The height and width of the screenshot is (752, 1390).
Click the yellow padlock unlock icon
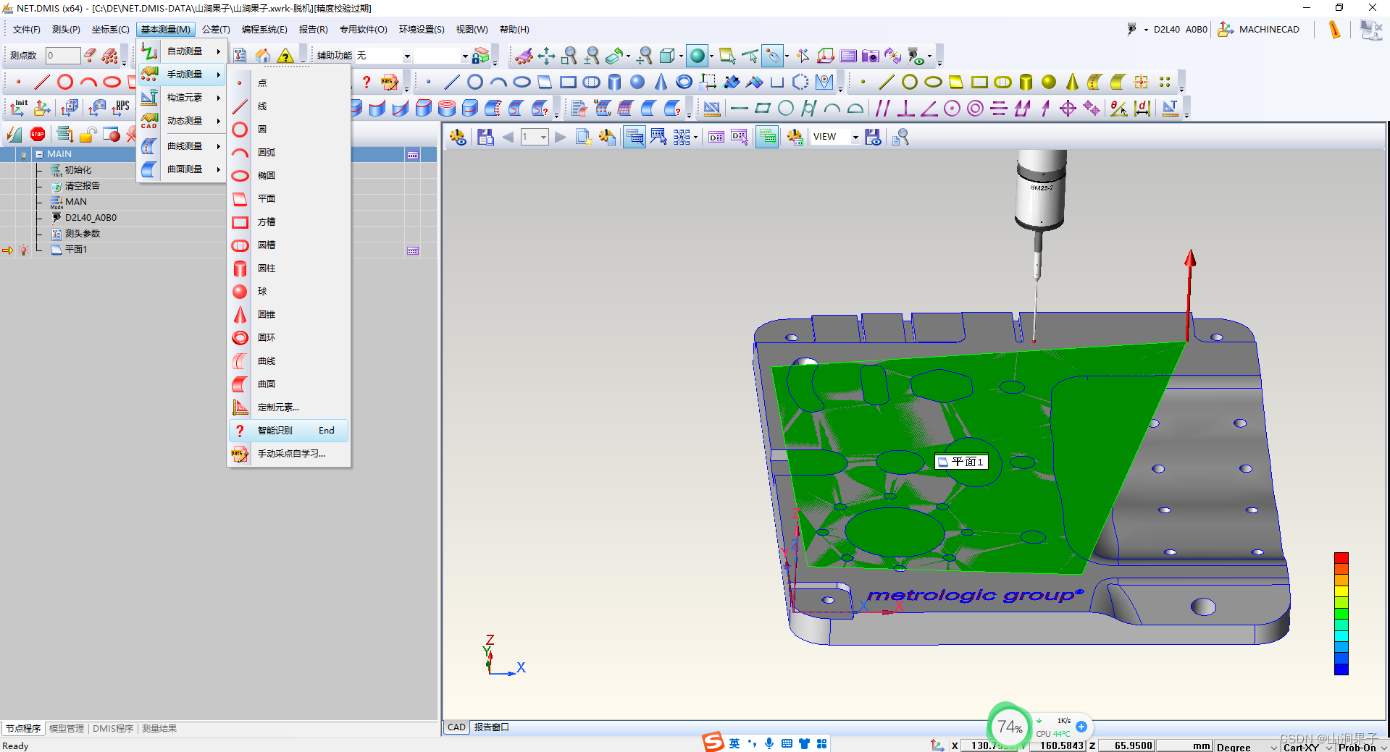[x=88, y=135]
